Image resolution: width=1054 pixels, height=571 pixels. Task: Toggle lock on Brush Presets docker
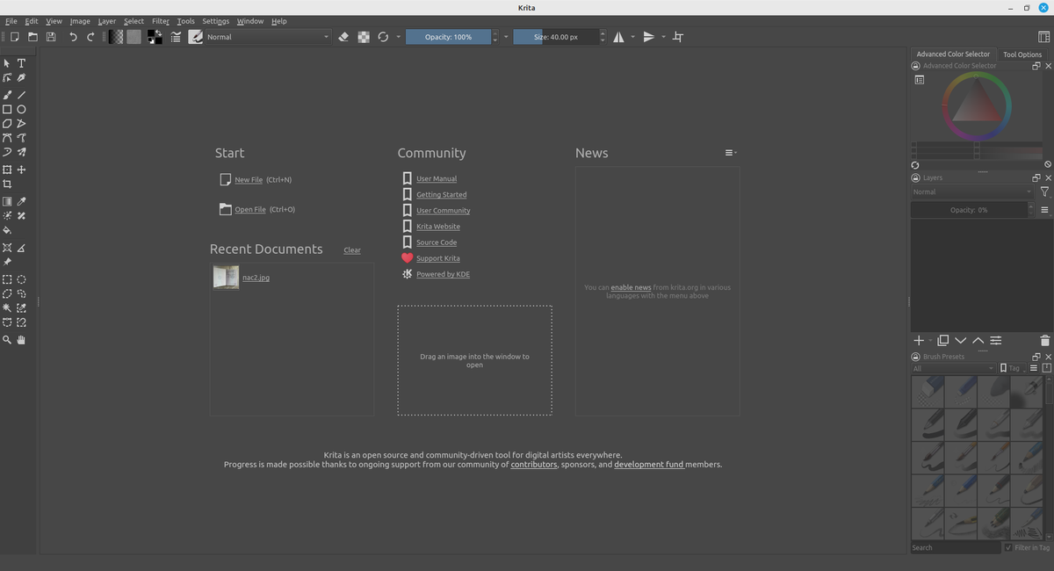point(915,357)
